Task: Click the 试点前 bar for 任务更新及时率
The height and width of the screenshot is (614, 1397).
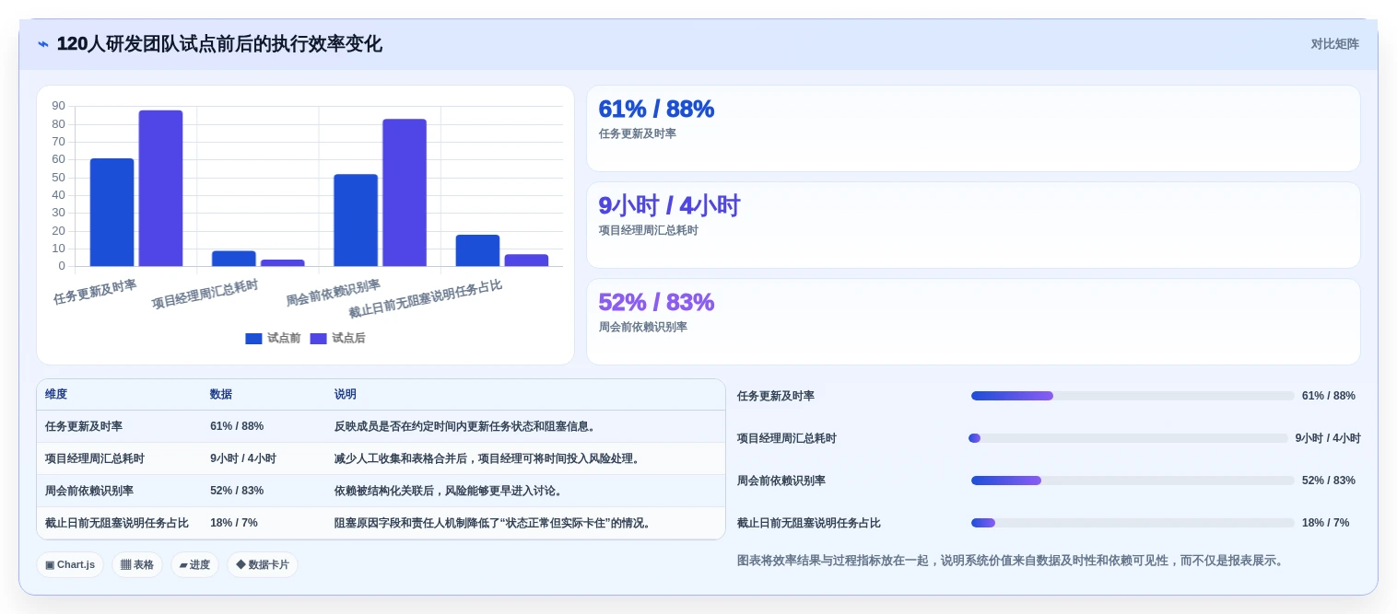Action: [112, 213]
